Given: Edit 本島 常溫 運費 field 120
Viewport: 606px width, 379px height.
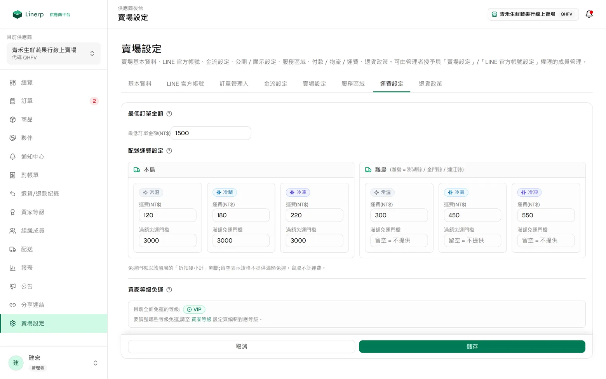Looking at the screenshot, I should click(167, 215).
